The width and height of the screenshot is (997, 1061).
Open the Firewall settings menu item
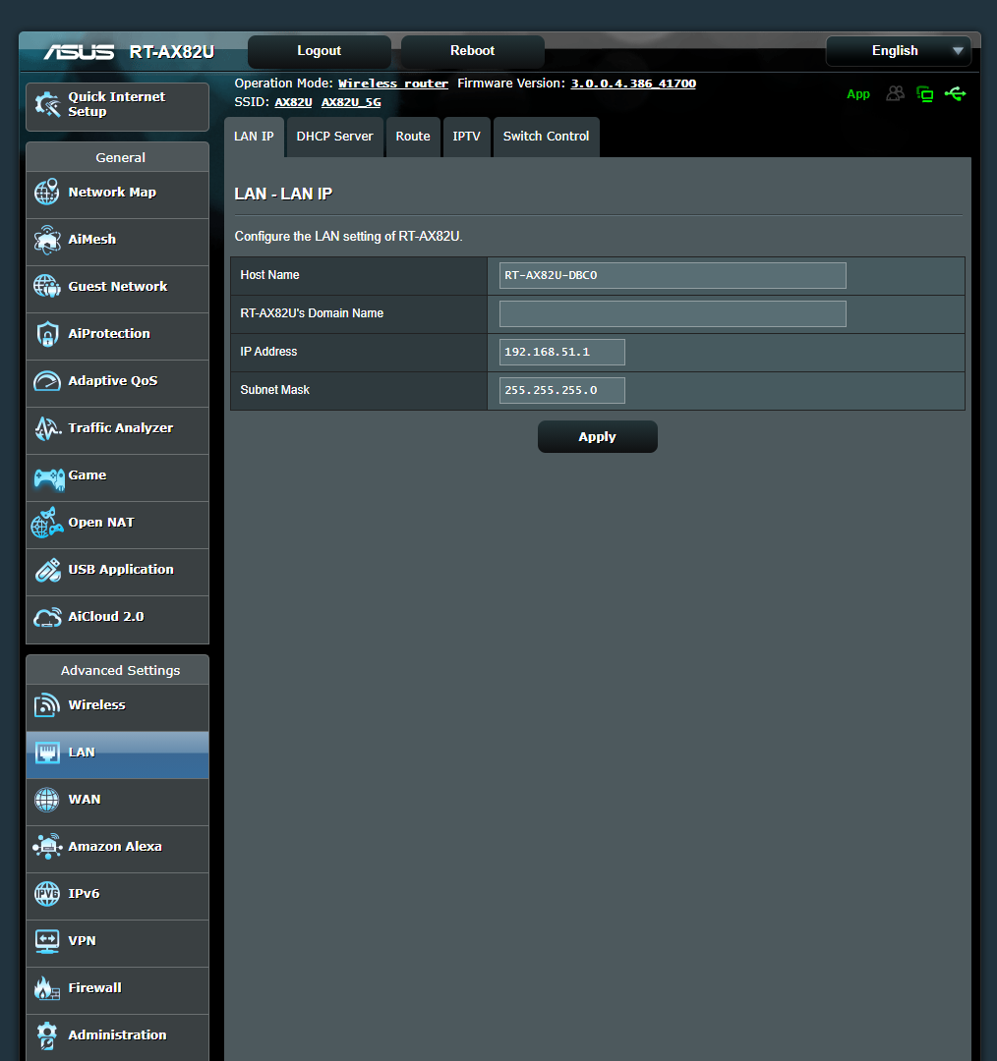coord(117,988)
